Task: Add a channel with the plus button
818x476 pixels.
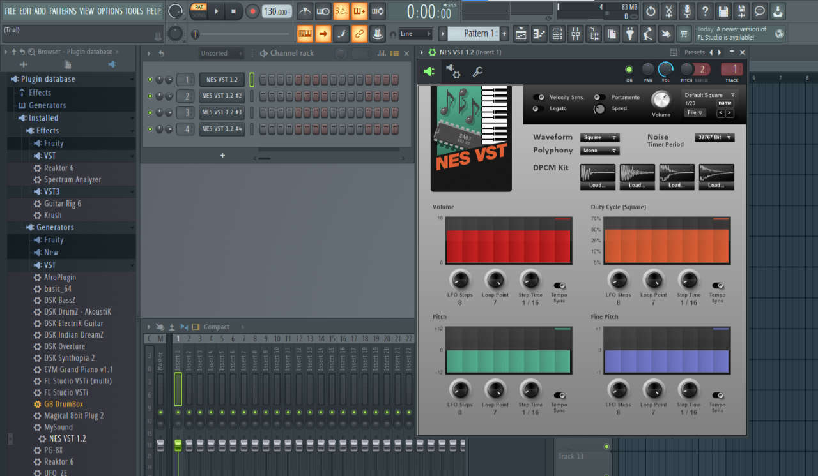Action: (x=222, y=155)
